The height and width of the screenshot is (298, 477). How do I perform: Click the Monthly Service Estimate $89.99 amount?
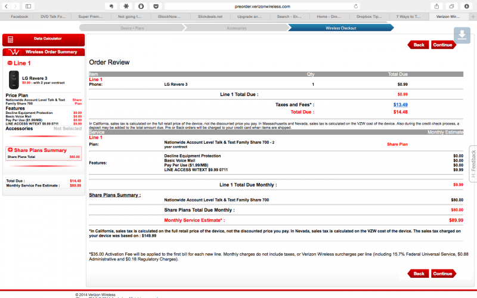click(x=456, y=220)
